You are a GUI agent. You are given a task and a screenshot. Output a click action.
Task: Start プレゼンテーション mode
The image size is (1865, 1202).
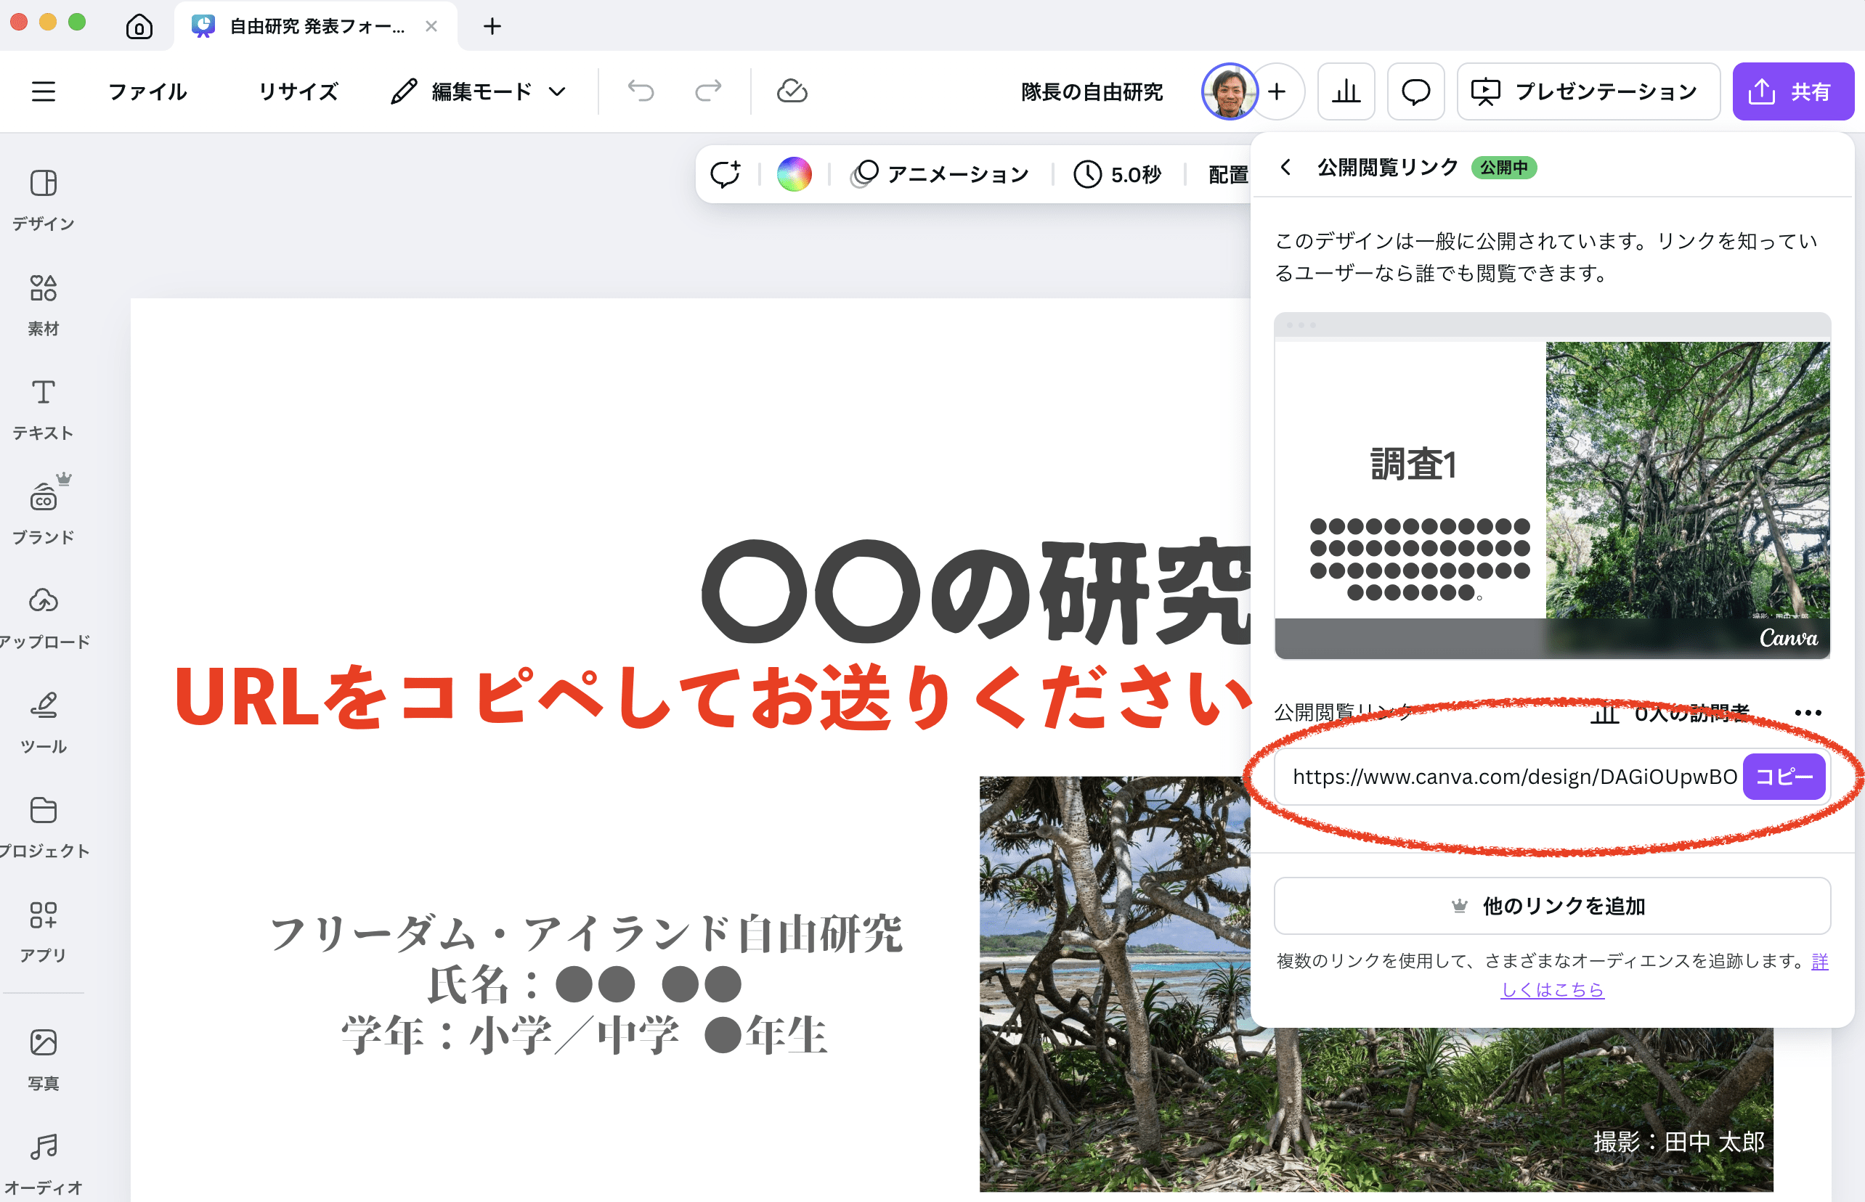(1588, 91)
